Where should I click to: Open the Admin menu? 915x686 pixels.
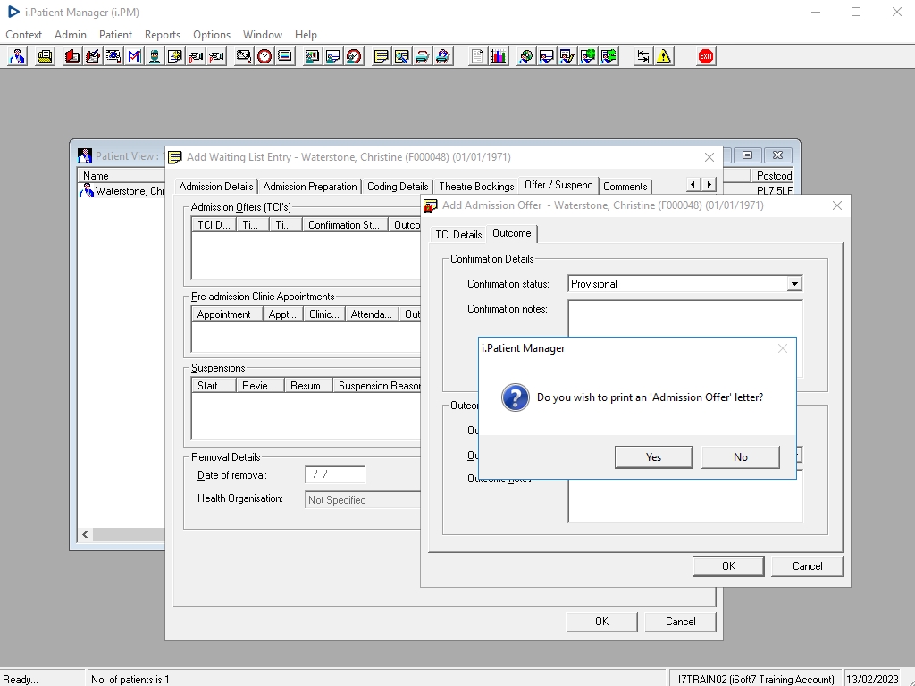click(x=70, y=35)
